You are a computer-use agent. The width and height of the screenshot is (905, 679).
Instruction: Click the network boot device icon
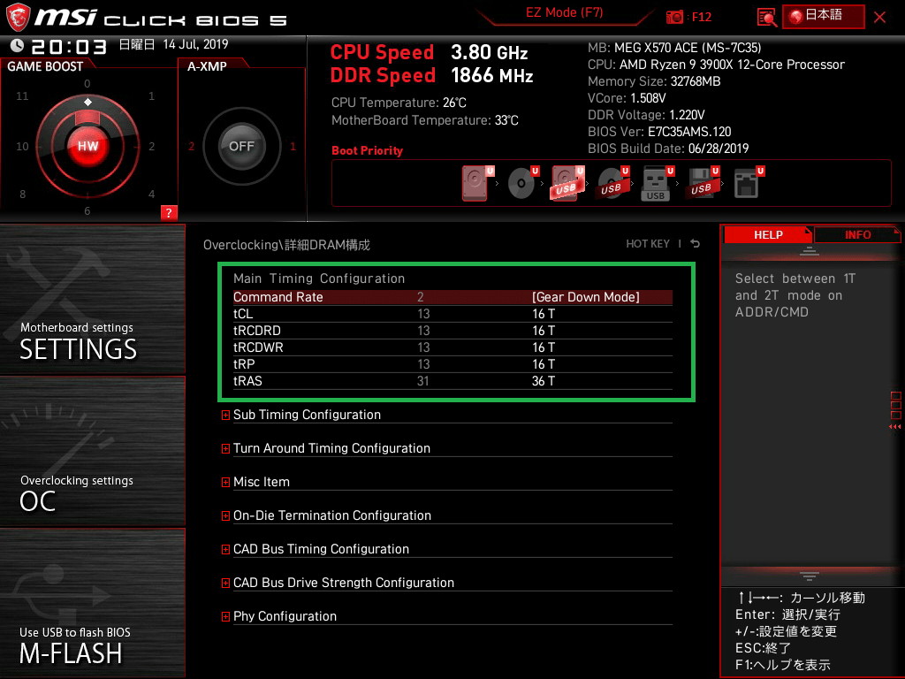(749, 183)
